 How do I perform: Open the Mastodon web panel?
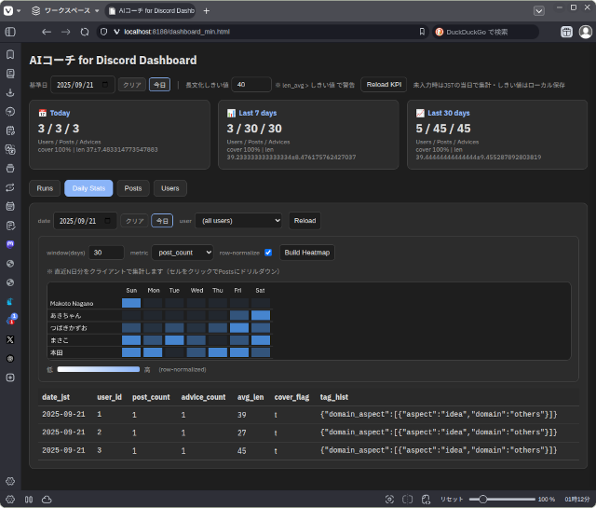click(10, 244)
